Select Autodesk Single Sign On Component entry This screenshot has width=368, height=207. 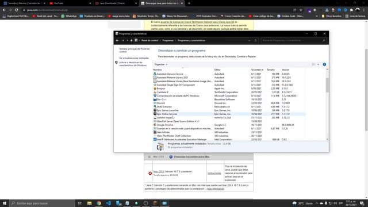(176, 85)
